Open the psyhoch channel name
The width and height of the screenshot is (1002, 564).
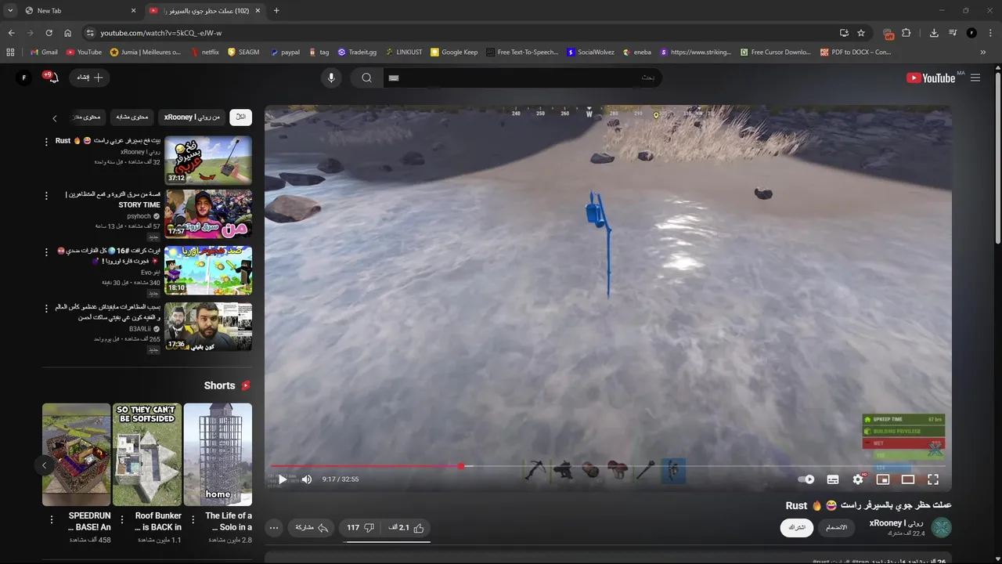[x=139, y=216]
